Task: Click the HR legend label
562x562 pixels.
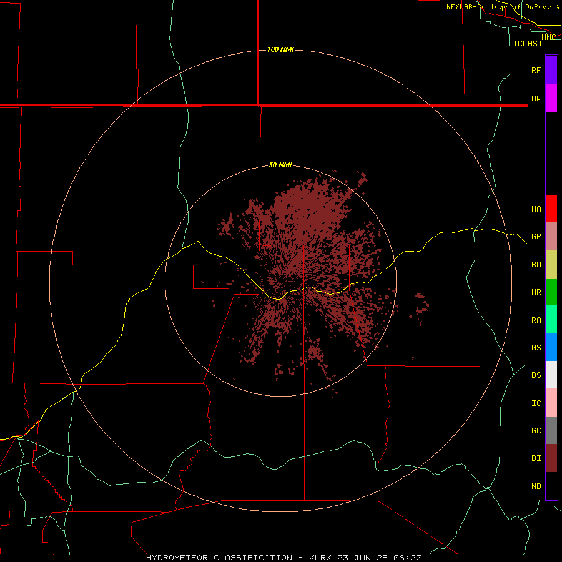Action: (536, 292)
